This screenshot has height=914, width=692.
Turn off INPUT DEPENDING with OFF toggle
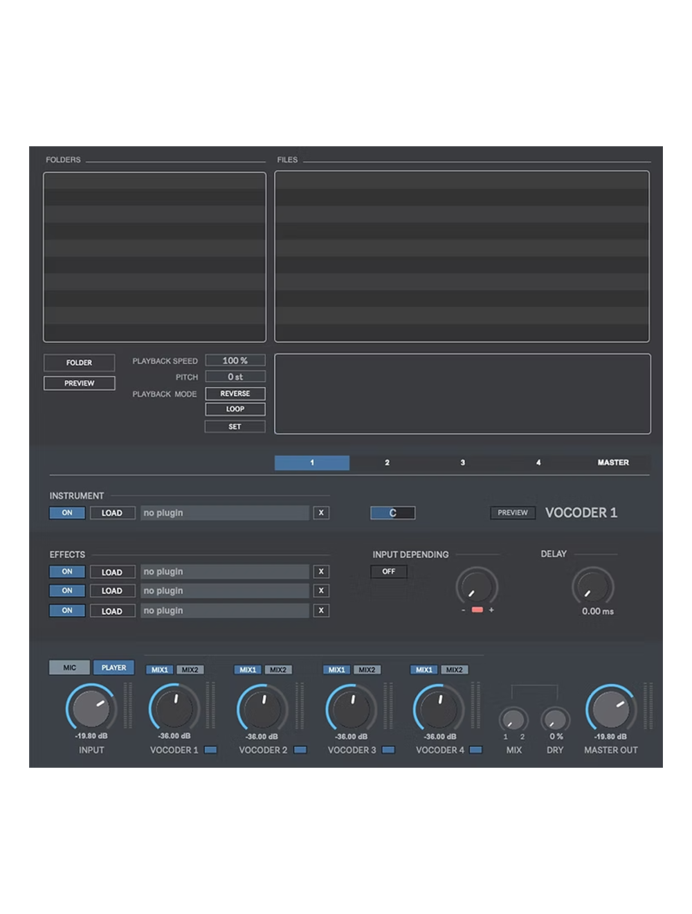tap(388, 571)
